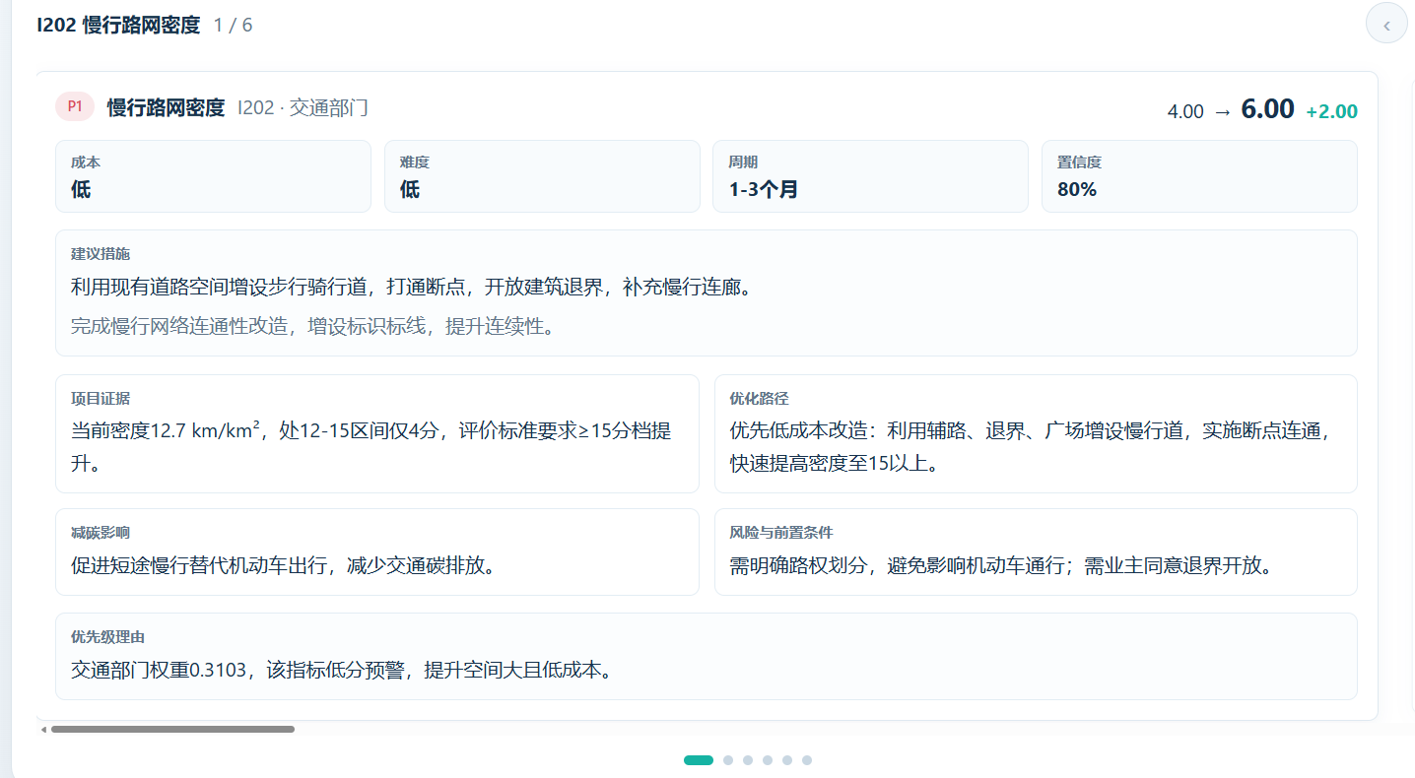Viewport: 1415px width, 778px height.
Task: Click the 1 / 6 page counter
Action: pyautogui.click(x=233, y=25)
